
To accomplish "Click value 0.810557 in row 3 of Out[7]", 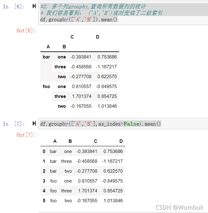I will (88, 181).
